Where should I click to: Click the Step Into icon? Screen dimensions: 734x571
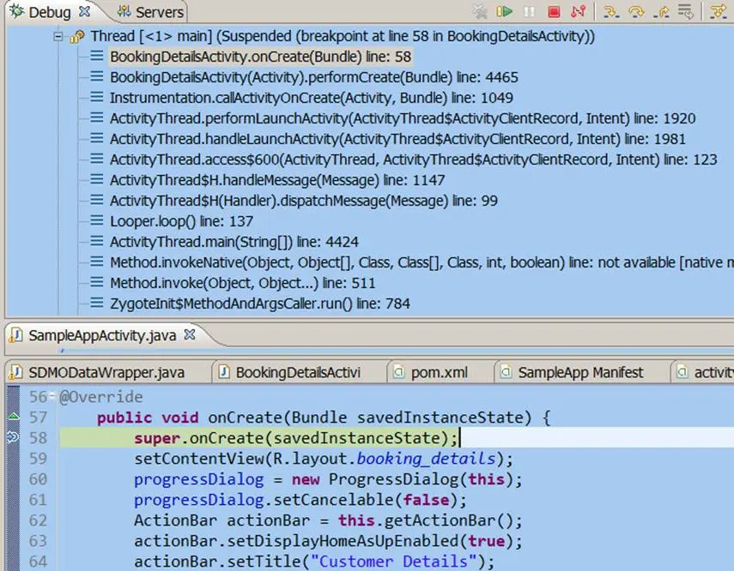pos(611,12)
